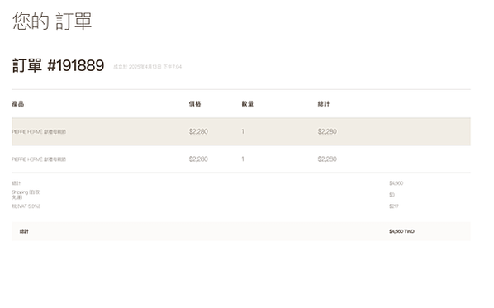Click the $2,280 price in highlighted row

coord(198,131)
